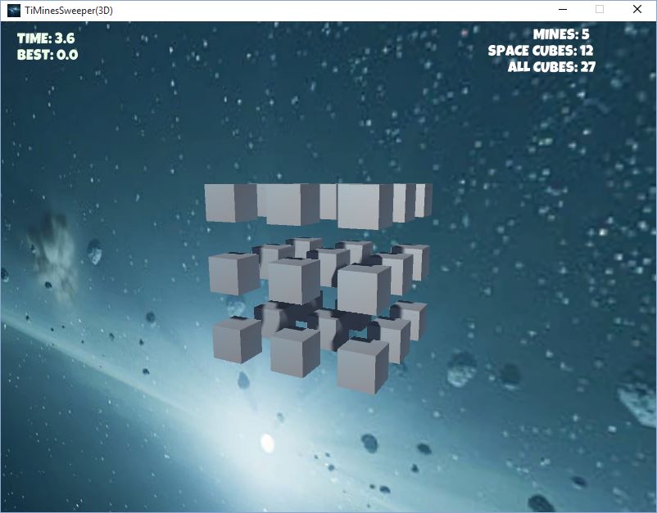Reveal the front-center cube of the middle layer
The height and width of the screenshot is (513, 657).
[x=294, y=281]
